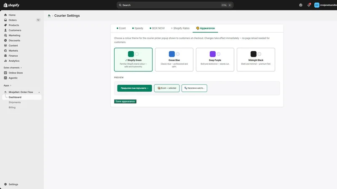Switch to the BOX NOW tab
Screen dimensions: 337x189
click(x=157, y=28)
